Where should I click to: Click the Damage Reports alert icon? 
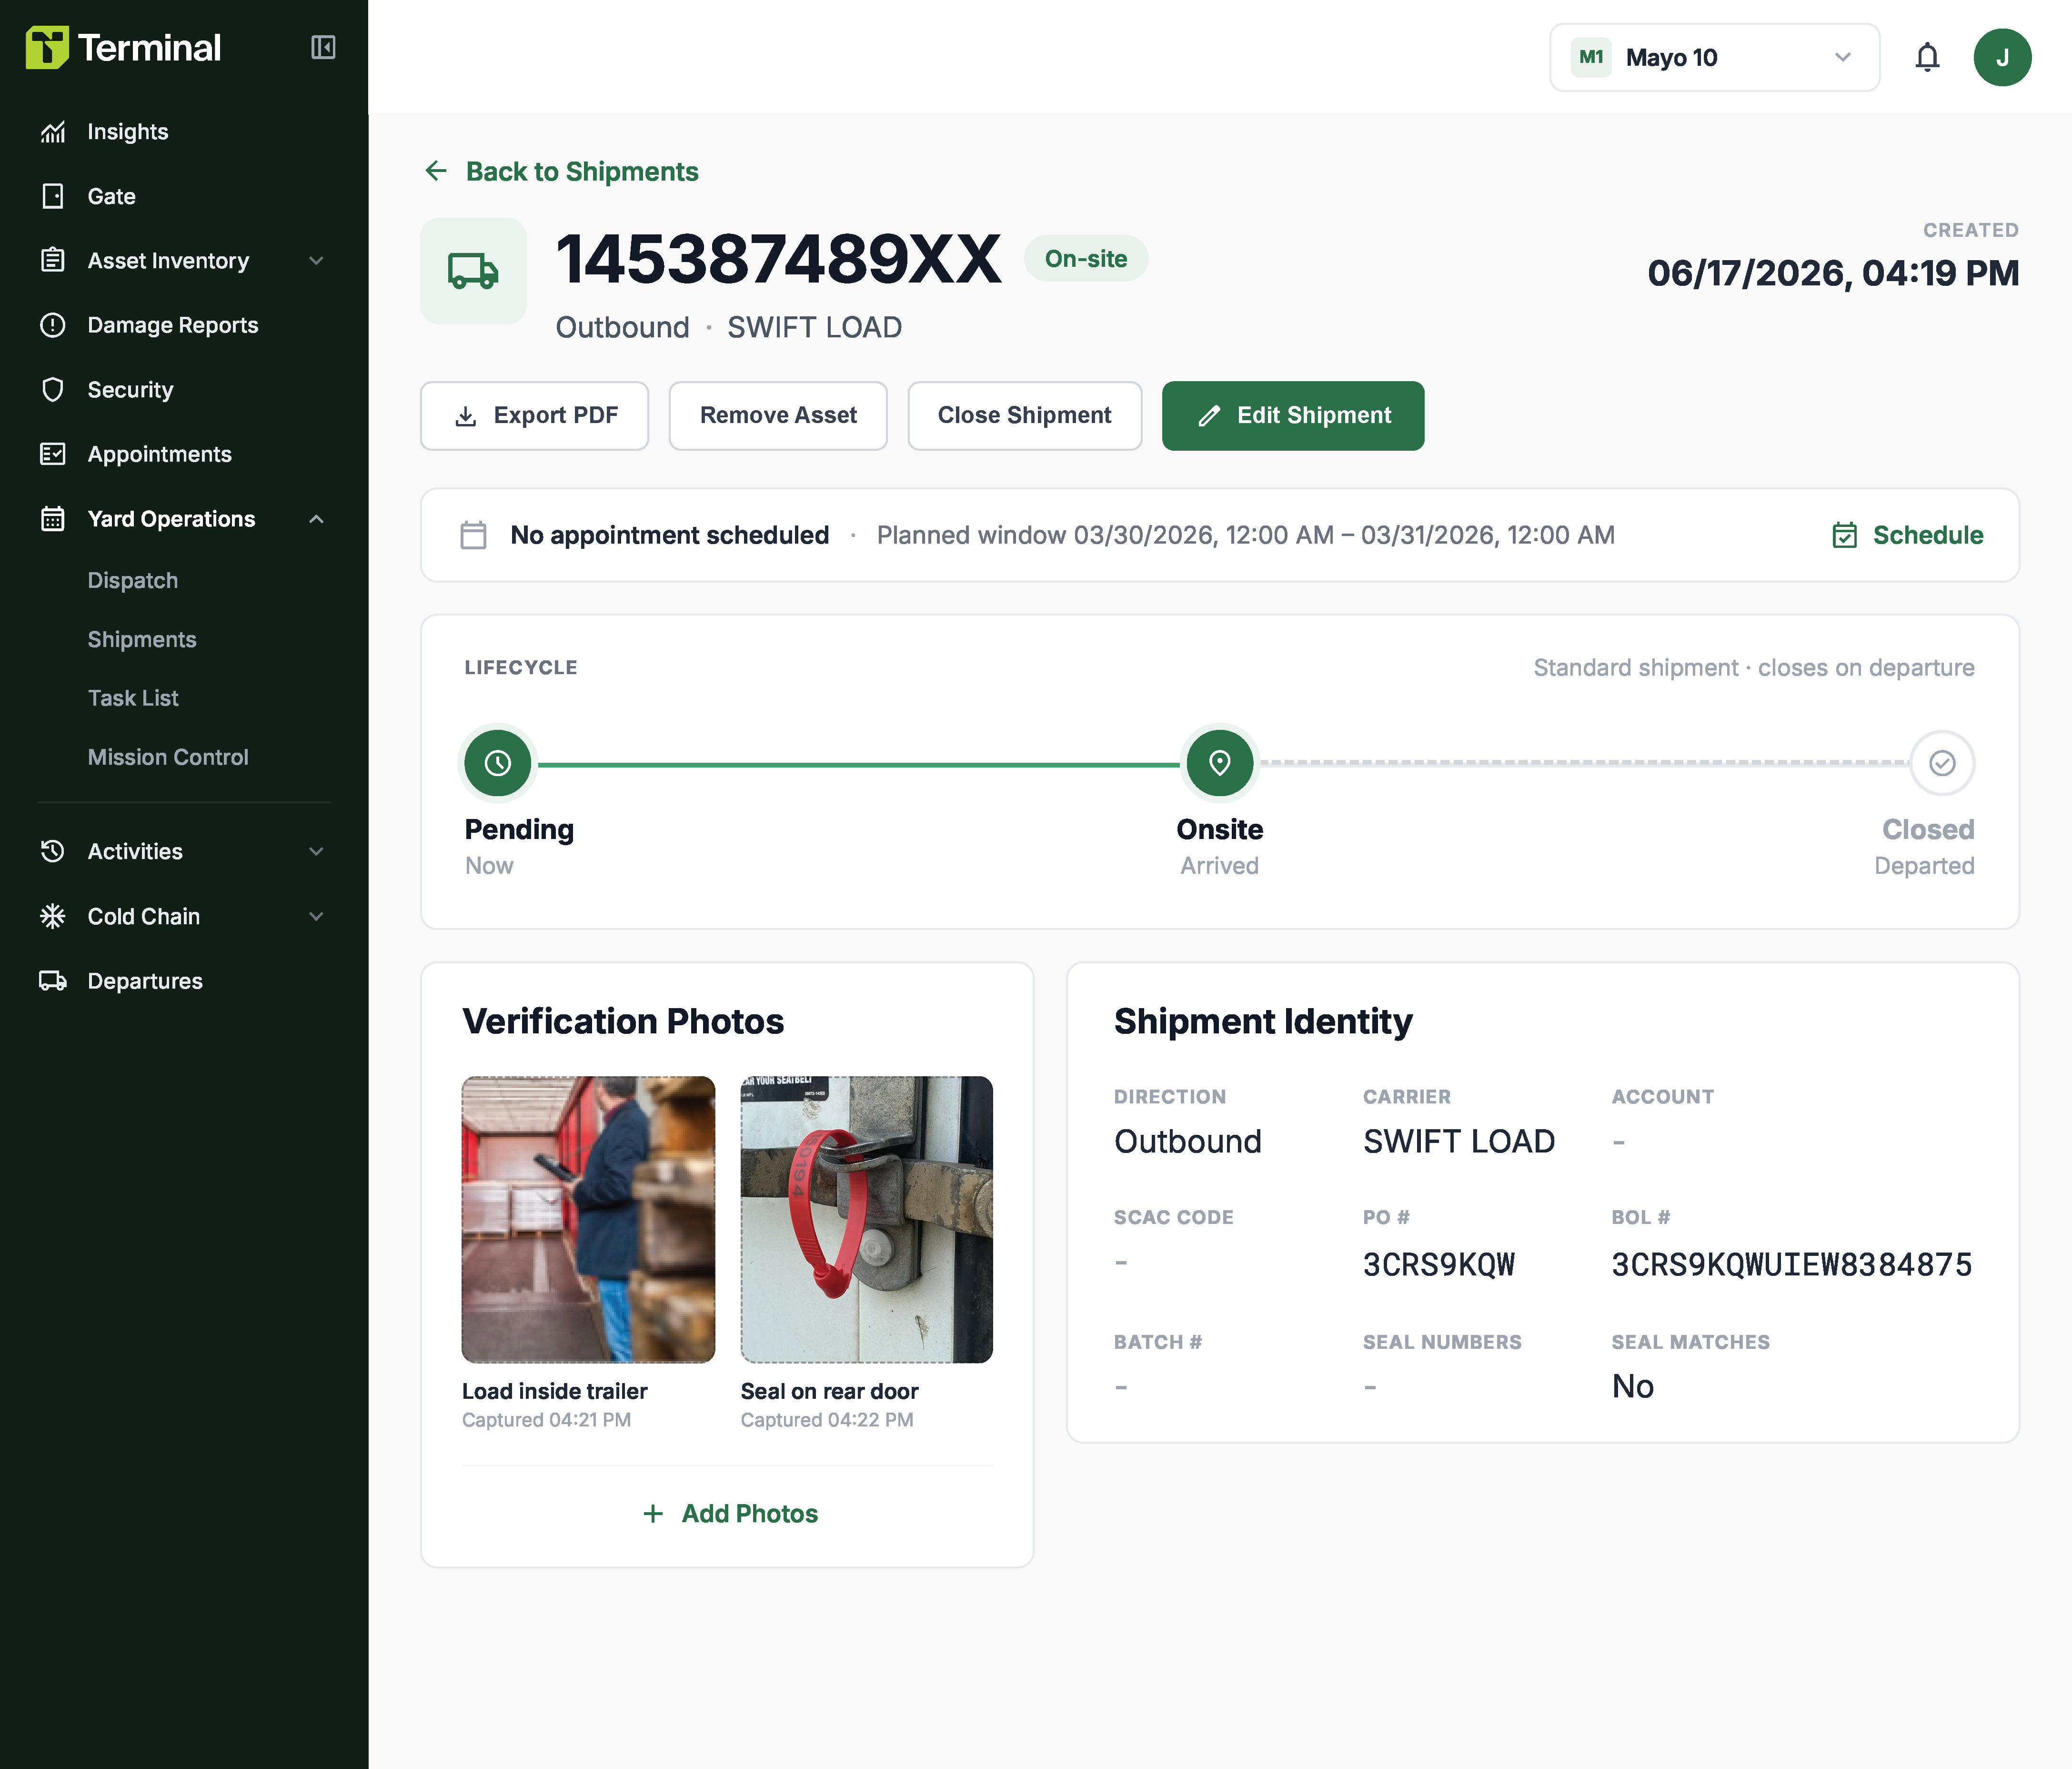pyautogui.click(x=53, y=325)
